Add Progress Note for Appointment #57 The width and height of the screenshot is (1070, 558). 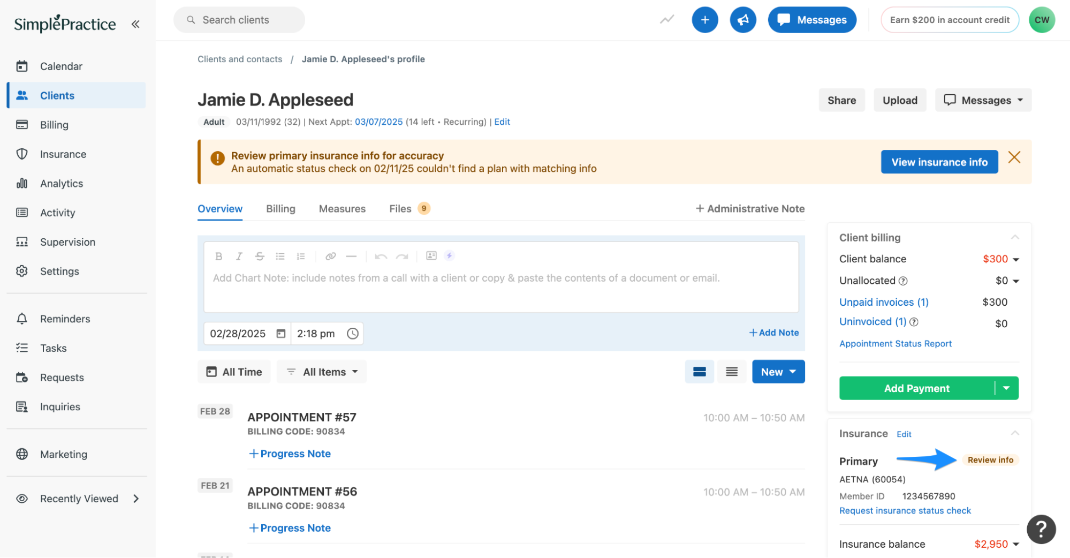tap(290, 454)
